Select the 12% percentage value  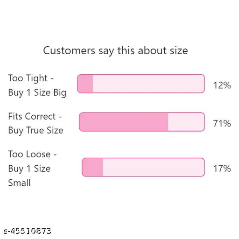[x=222, y=85]
